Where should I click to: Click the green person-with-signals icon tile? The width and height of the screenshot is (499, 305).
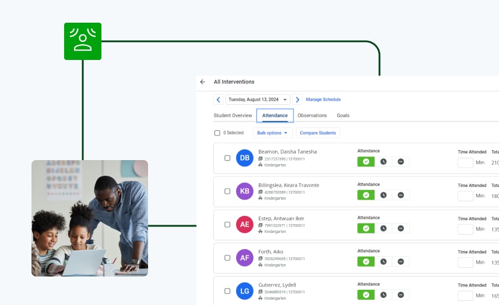tap(83, 41)
